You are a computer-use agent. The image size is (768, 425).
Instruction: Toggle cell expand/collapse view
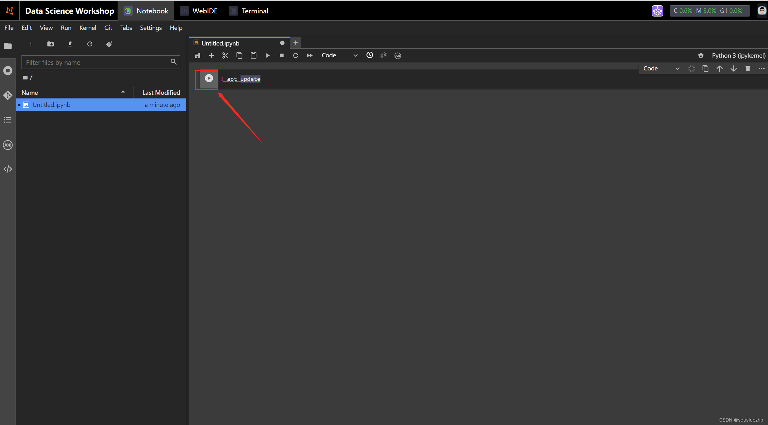coord(692,69)
